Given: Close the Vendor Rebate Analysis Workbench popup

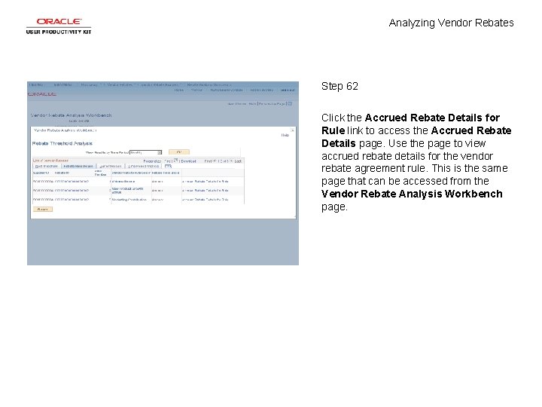Looking at the screenshot, I should pyautogui.click(x=292, y=130).
